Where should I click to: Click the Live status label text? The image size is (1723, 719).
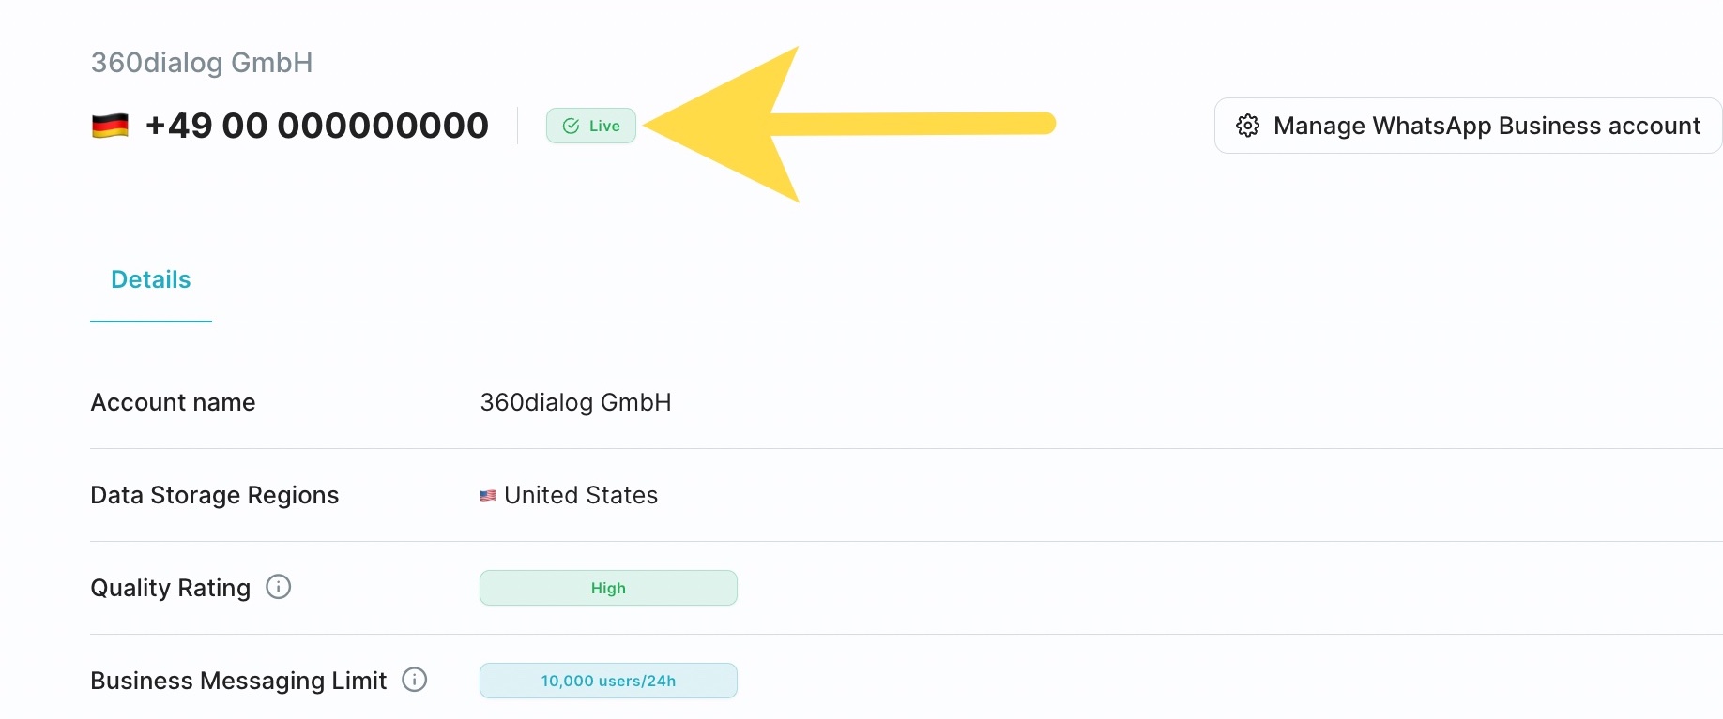click(x=604, y=126)
